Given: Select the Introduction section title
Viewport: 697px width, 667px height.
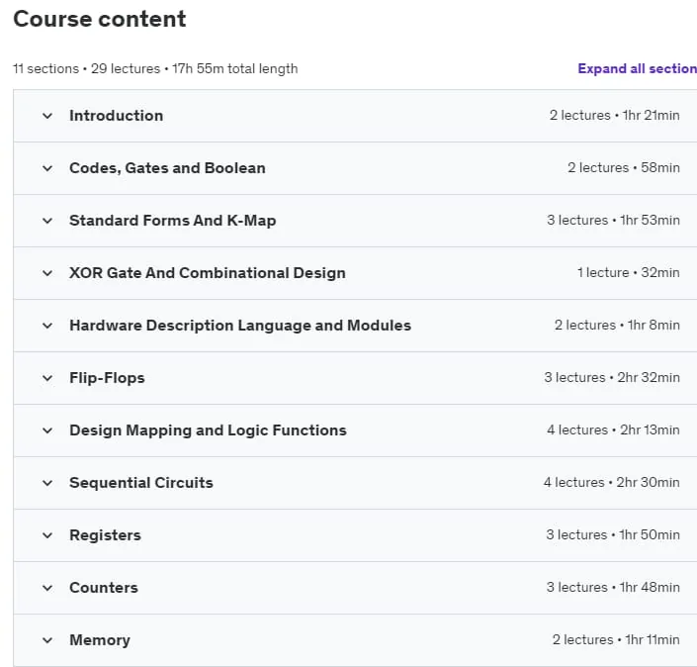Looking at the screenshot, I should [116, 116].
